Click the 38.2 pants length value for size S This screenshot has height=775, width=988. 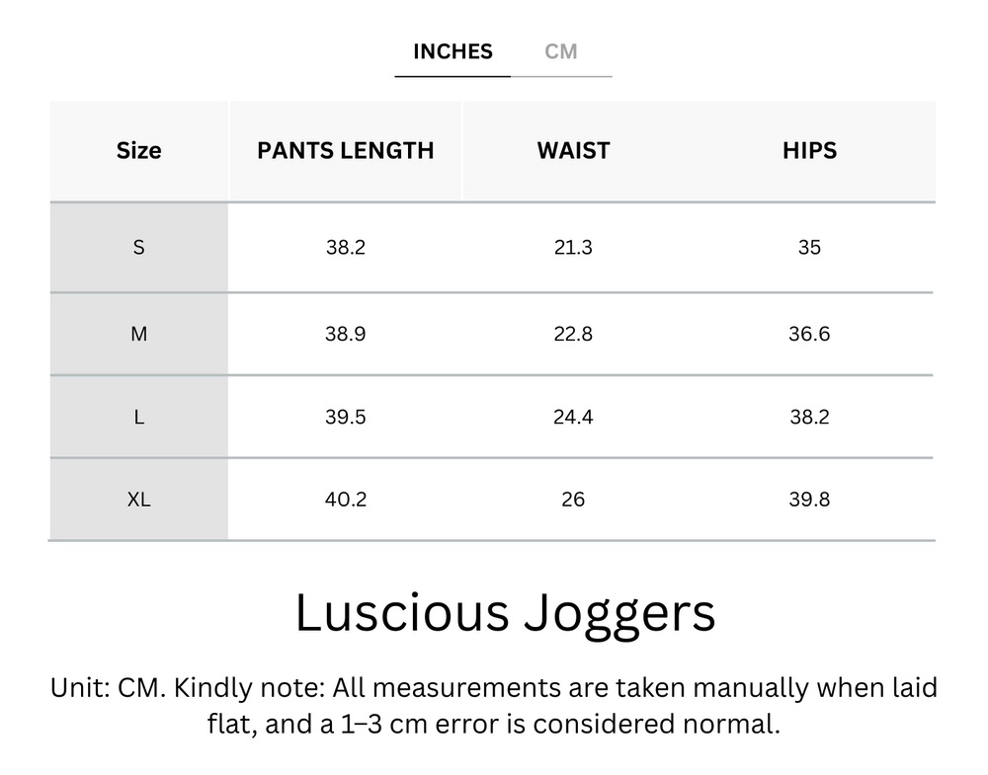click(x=345, y=247)
